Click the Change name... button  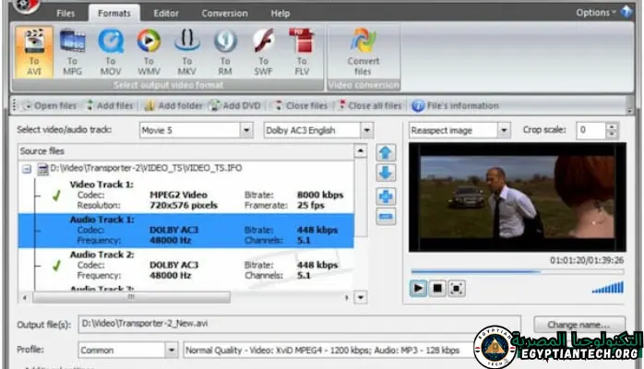click(x=578, y=325)
